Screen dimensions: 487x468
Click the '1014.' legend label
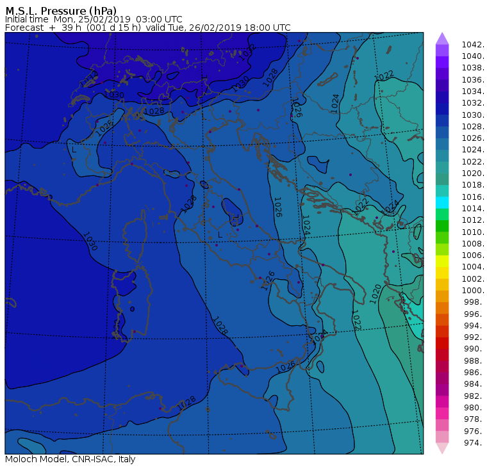click(473, 208)
